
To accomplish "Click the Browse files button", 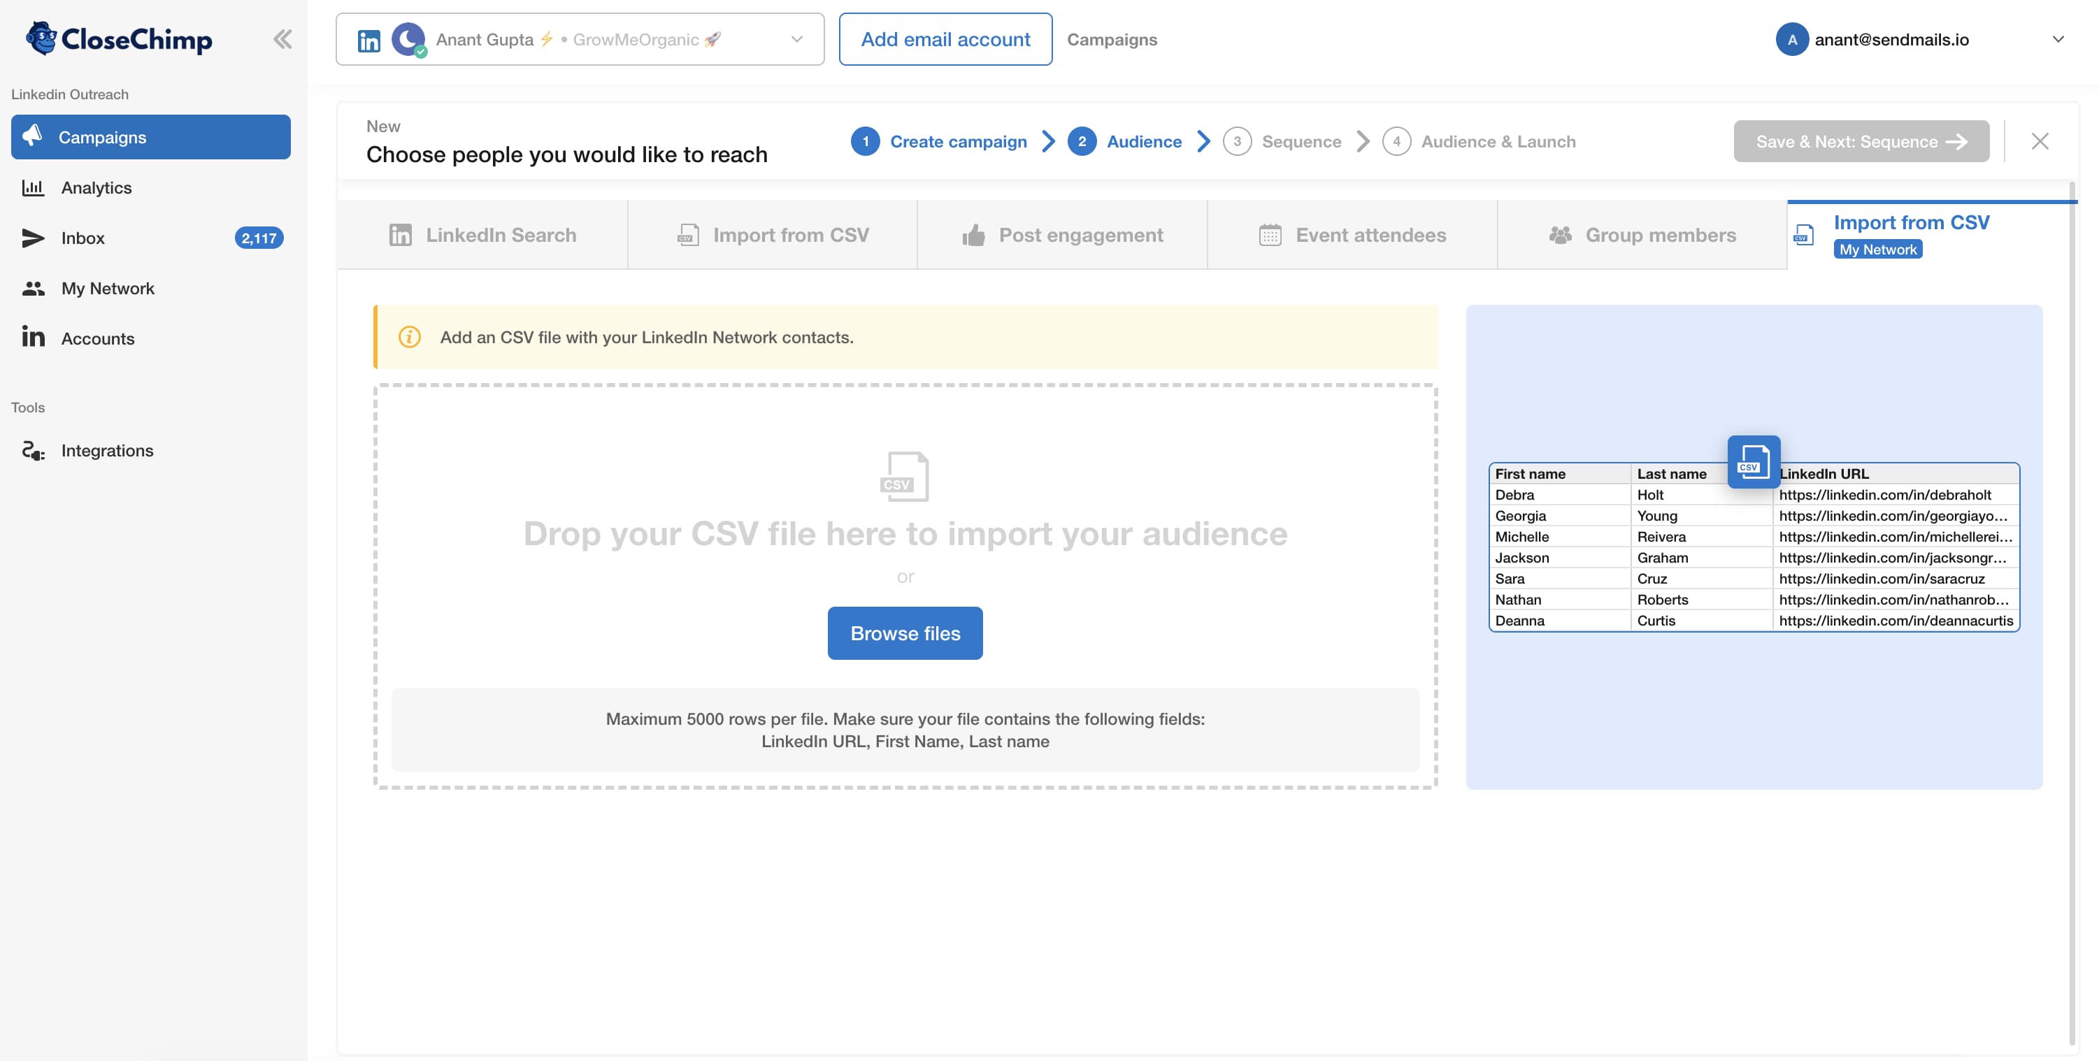I will [905, 633].
